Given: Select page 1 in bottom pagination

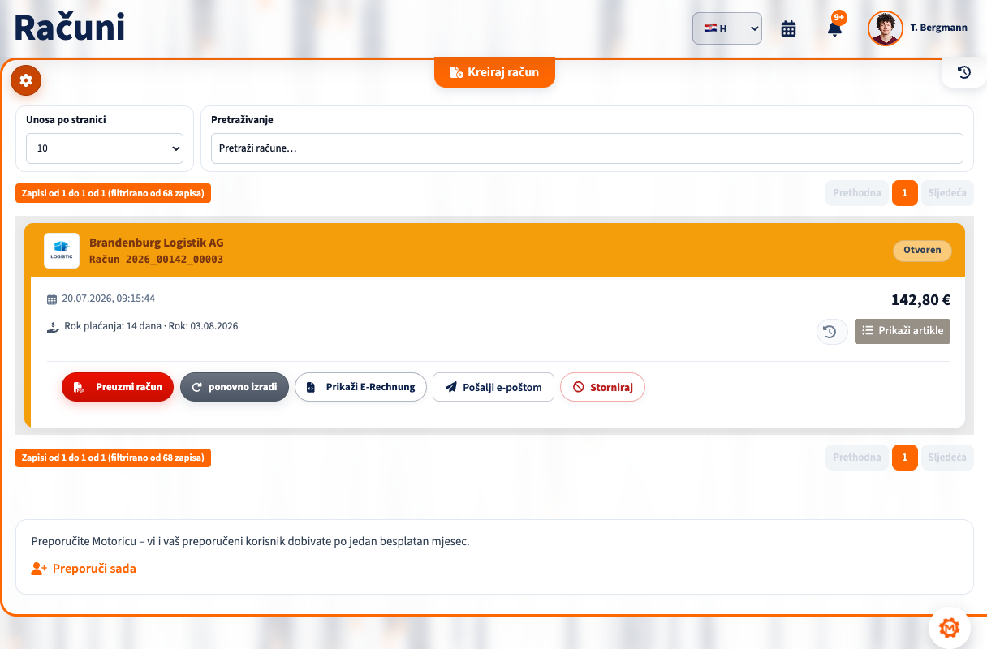Looking at the screenshot, I should pyautogui.click(x=905, y=458).
